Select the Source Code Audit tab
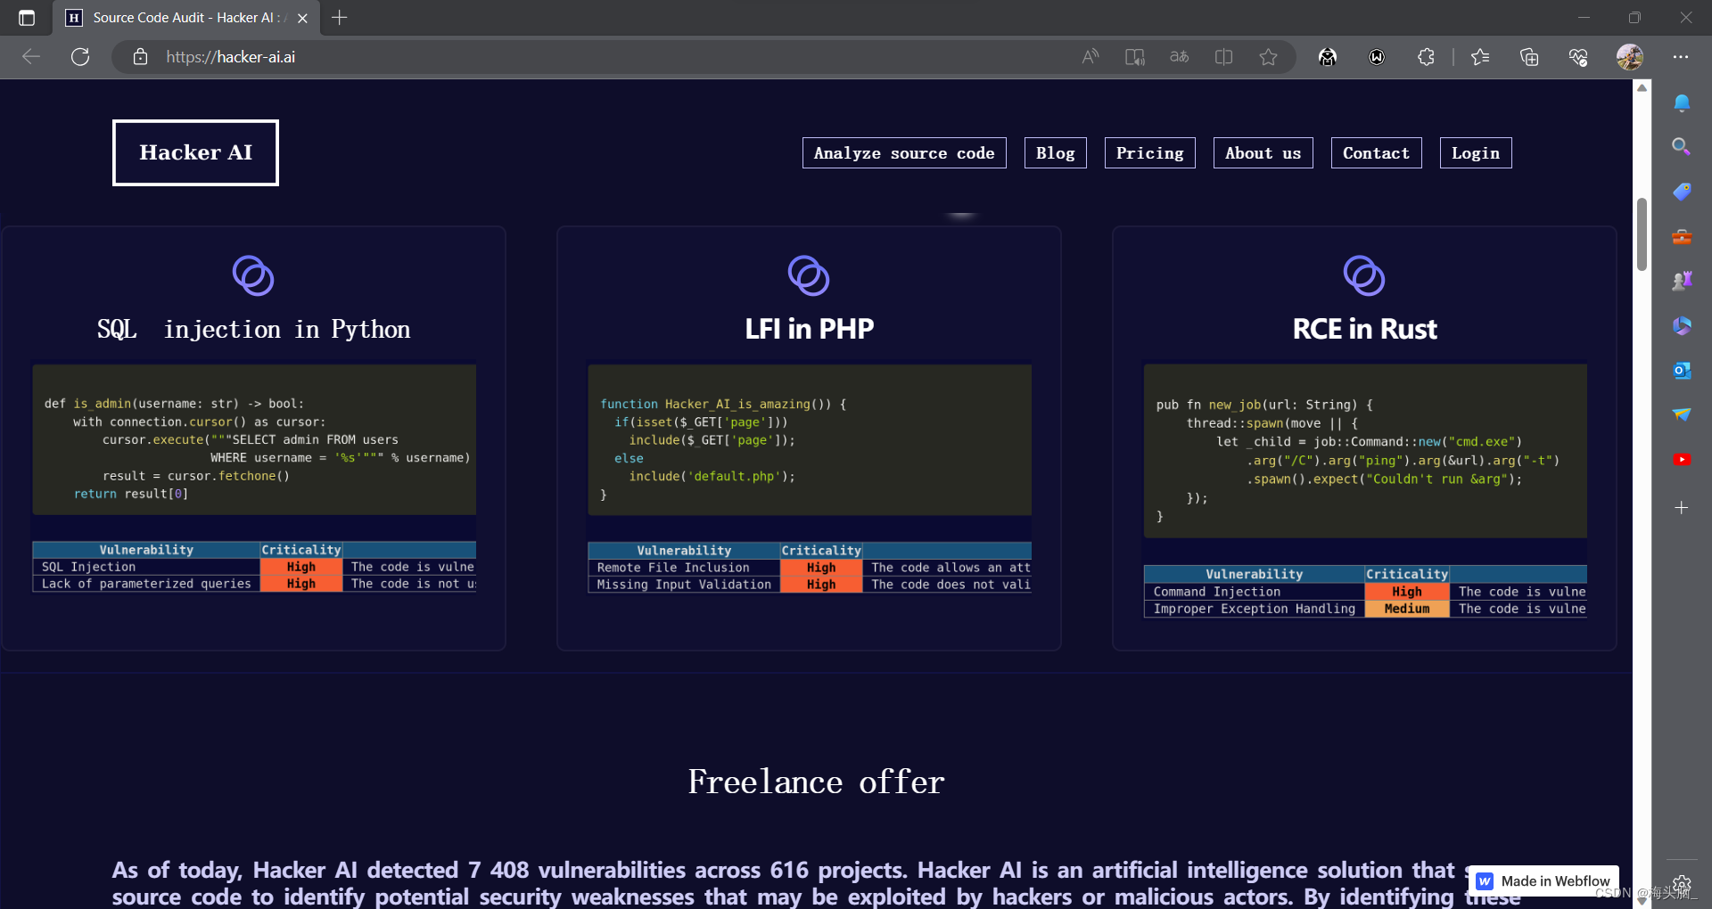1712x909 pixels. [185, 18]
